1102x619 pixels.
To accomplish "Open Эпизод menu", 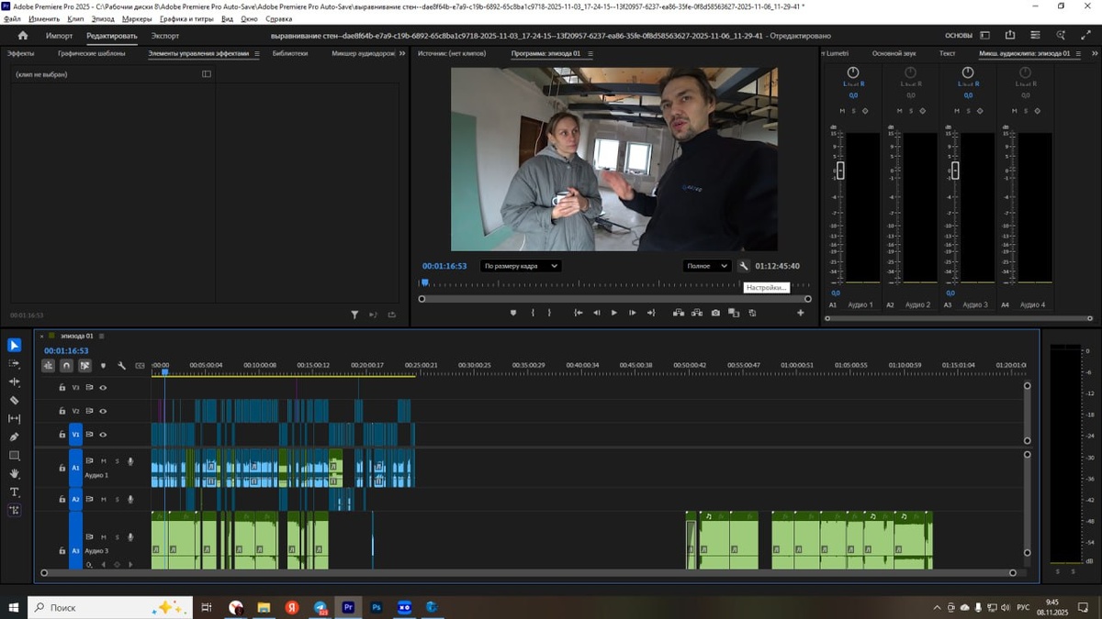I will pos(103,18).
